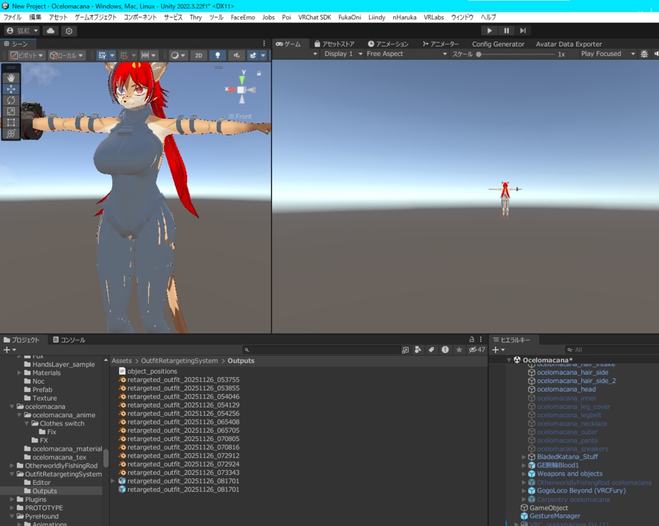Click the Play button
This screenshot has height=526, width=659.
[x=489, y=31]
